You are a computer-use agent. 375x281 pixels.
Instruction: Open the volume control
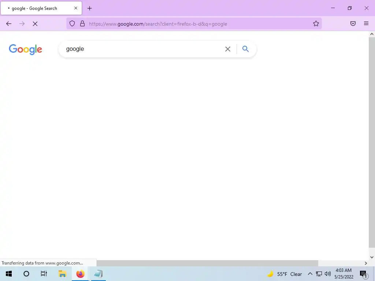click(328, 274)
